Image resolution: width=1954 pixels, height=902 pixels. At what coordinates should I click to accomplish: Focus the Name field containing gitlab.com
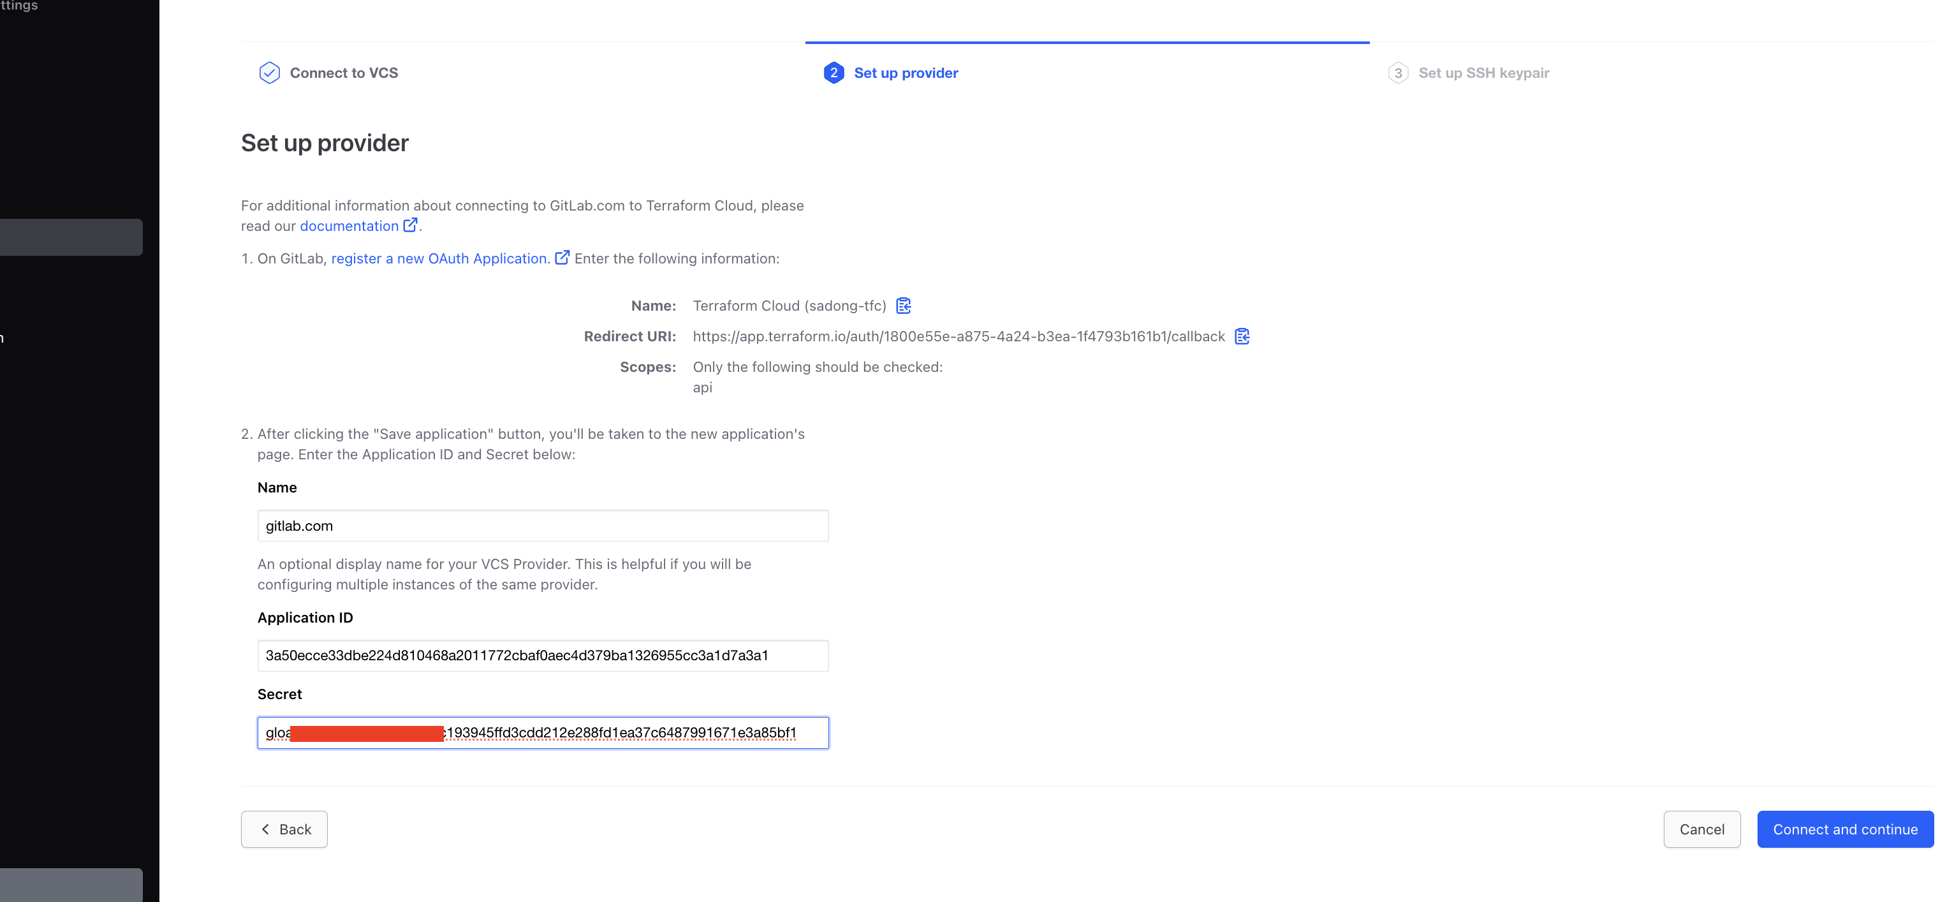pos(542,526)
